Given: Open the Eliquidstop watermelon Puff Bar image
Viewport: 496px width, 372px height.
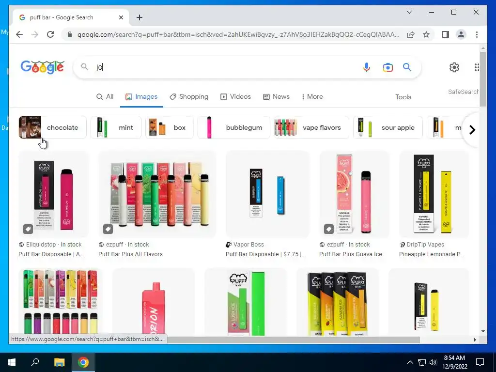Looking at the screenshot, I should [x=53, y=194].
